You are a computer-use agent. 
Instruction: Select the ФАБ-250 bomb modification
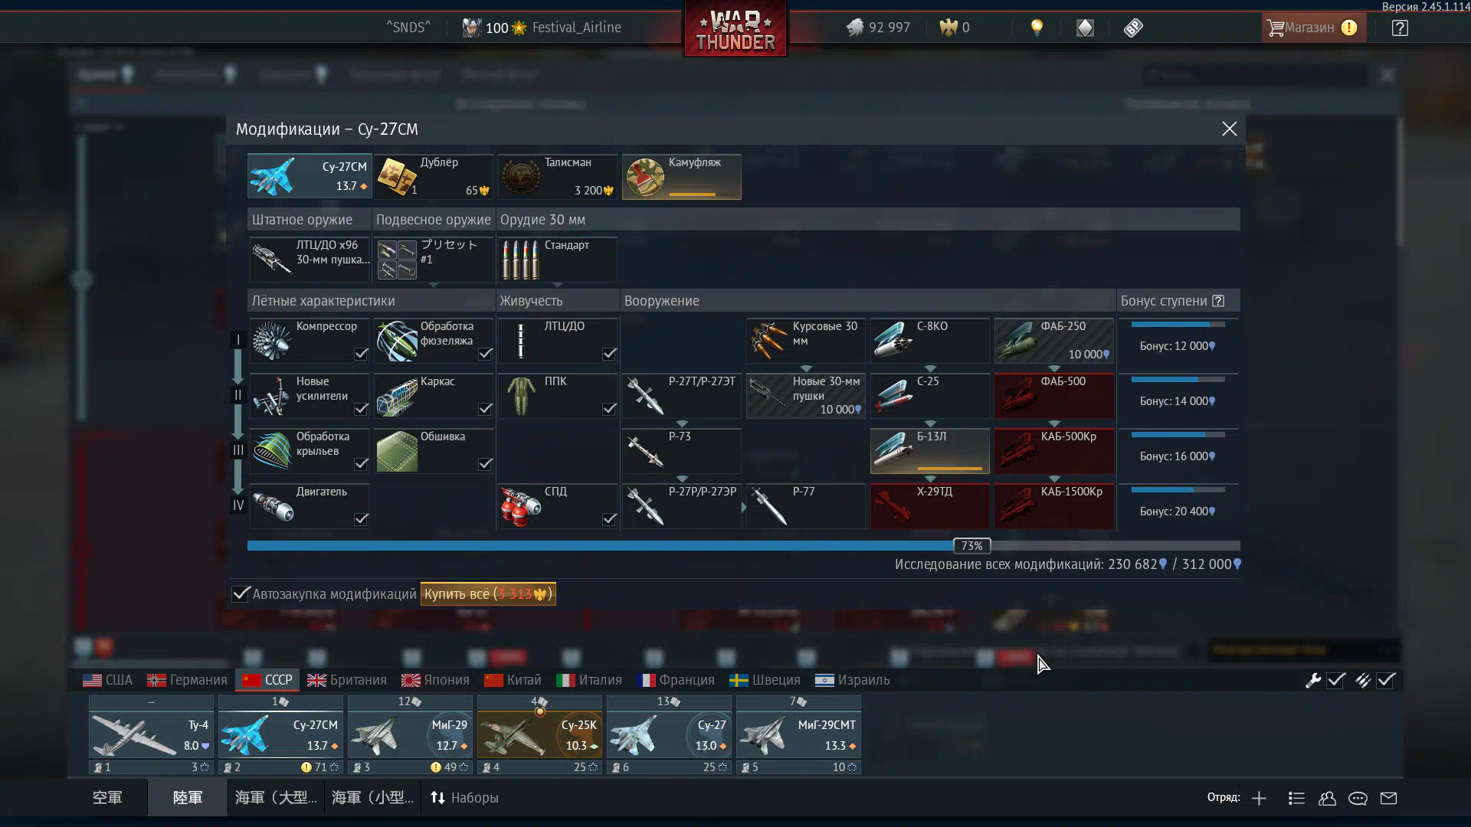[1054, 340]
